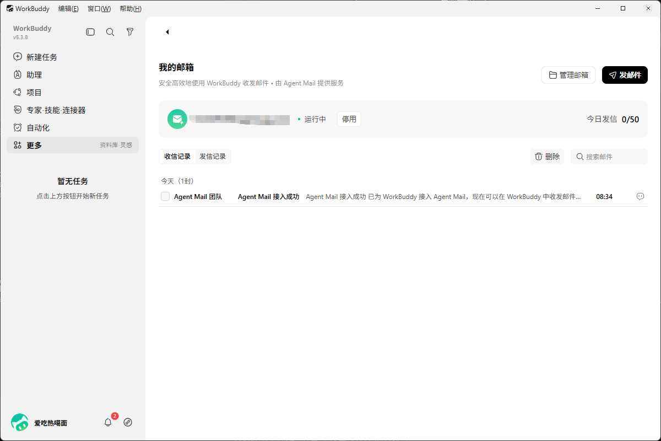
Task: Click the link icon beside the bell
Action: [x=128, y=422]
